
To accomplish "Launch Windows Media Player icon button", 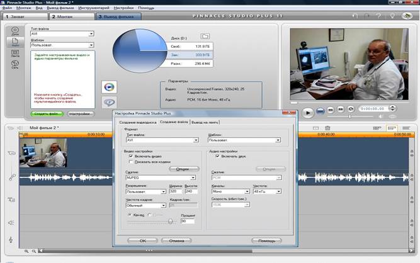I will click(110, 87).
